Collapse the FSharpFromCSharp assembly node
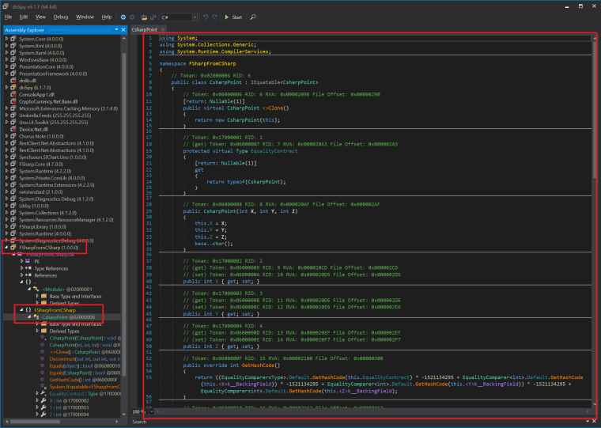 tap(6, 248)
